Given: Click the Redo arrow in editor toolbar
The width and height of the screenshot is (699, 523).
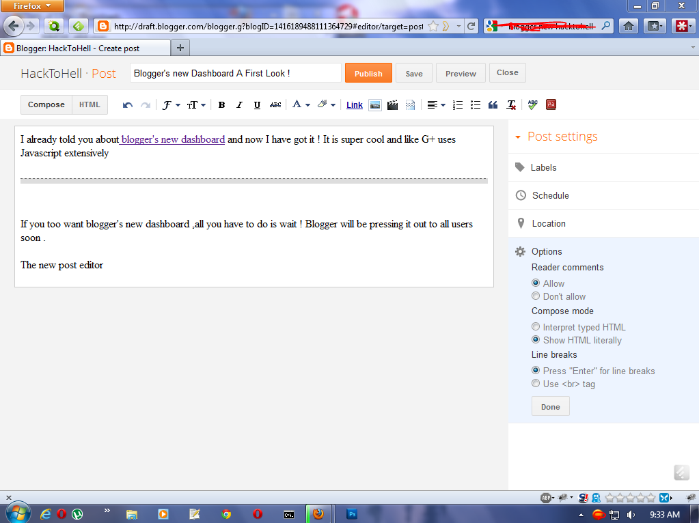Looking at the screenshot, I should point(146,105).
